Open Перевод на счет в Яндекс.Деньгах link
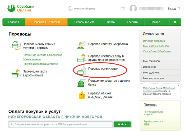This screenshot has height=132, width=185. pos(100,95)
